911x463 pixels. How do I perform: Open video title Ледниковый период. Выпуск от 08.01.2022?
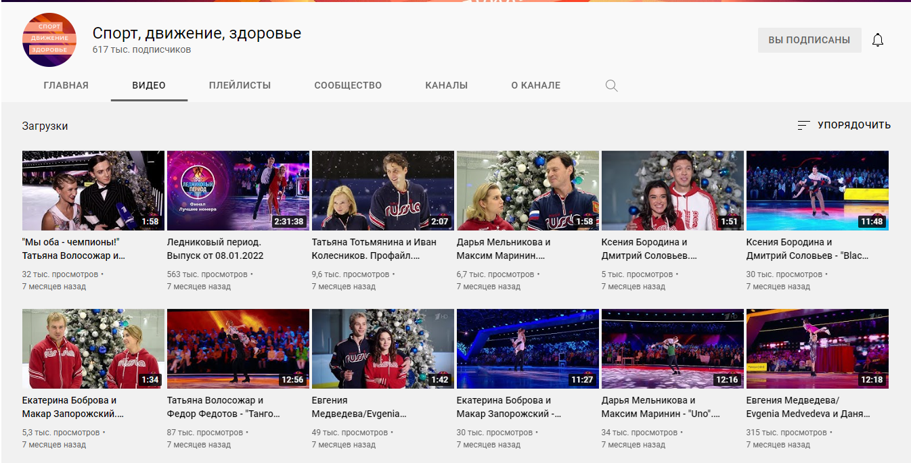pyautogui.click(x=215, y=249)
